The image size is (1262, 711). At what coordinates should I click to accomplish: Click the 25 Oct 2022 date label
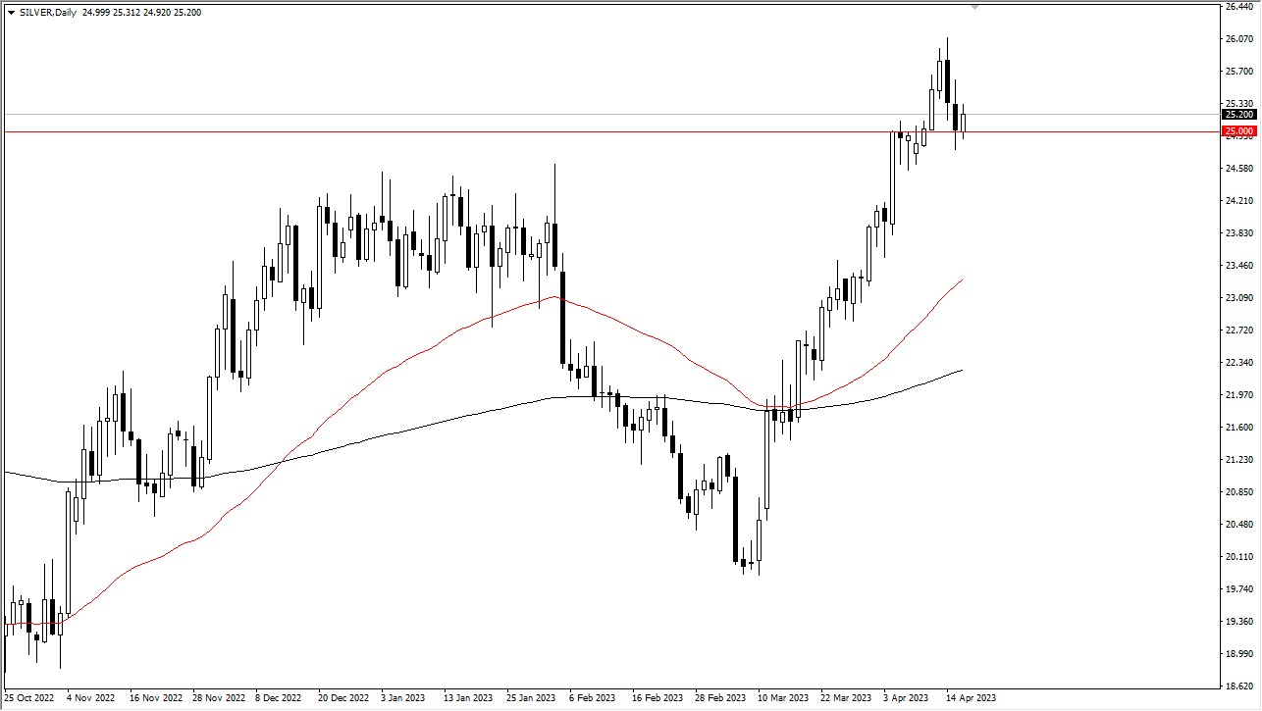point(29,698)
